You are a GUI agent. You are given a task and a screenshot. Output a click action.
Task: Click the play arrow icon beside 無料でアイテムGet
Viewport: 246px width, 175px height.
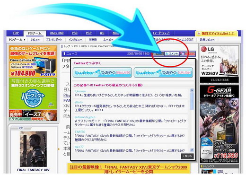click(199, 34)
